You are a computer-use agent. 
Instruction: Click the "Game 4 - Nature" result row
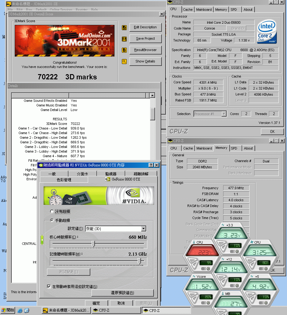pyautogui.click(x=64, y=156)
